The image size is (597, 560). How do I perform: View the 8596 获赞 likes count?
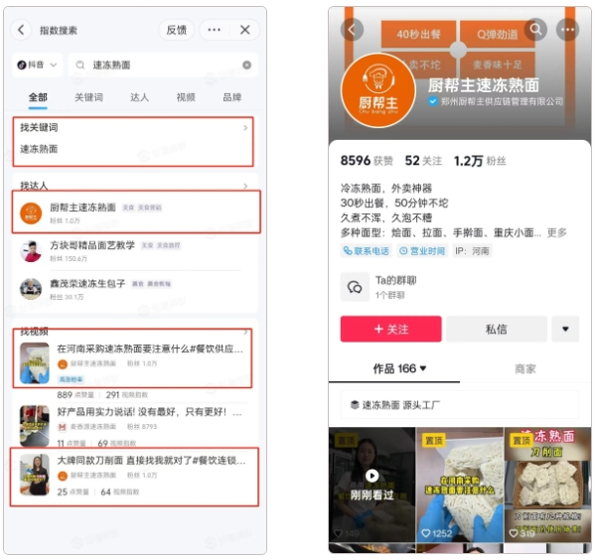(x=367, y=161)
